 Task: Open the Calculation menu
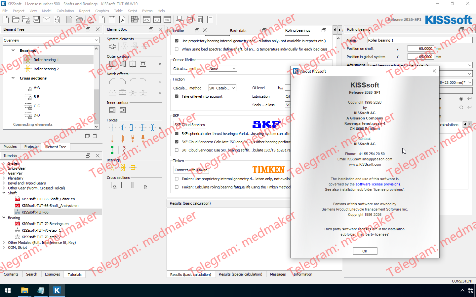65,11
